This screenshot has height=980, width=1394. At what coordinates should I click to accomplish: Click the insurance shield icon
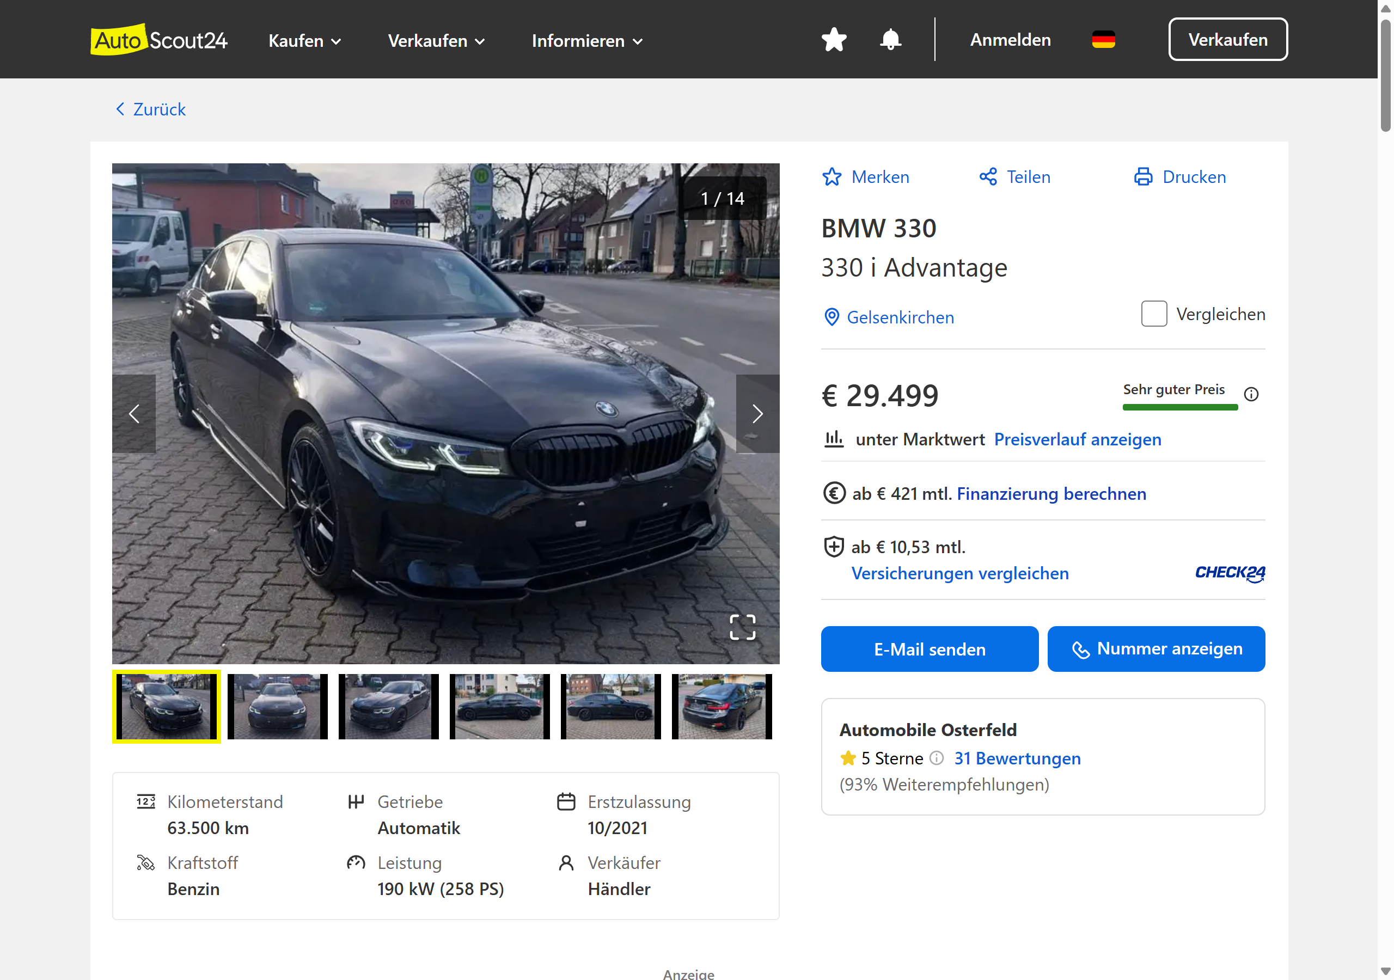pyautogui.click(x=834, y=547)
